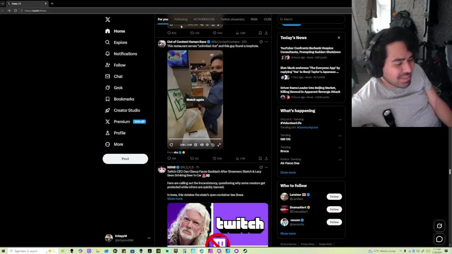The width and height of the screenshot is (452, 254).
Task: Open the X logo home link
Action: (108, 20)
